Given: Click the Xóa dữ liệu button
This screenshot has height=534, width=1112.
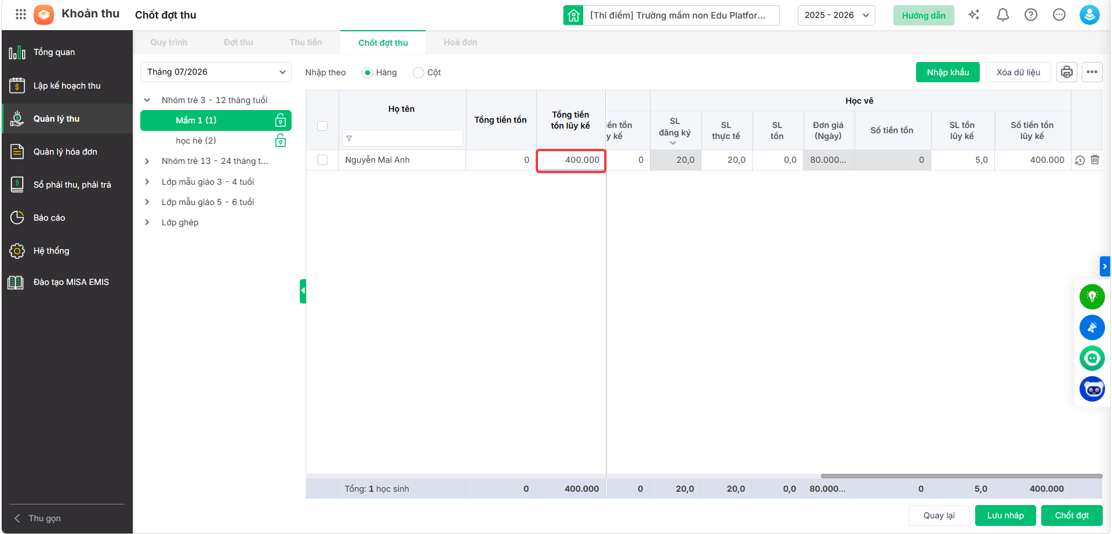Looking at the screenshot, I should (1018, 72).
